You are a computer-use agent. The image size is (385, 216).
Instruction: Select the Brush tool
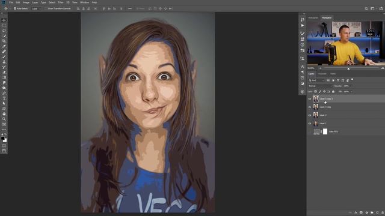click(4, 56)
